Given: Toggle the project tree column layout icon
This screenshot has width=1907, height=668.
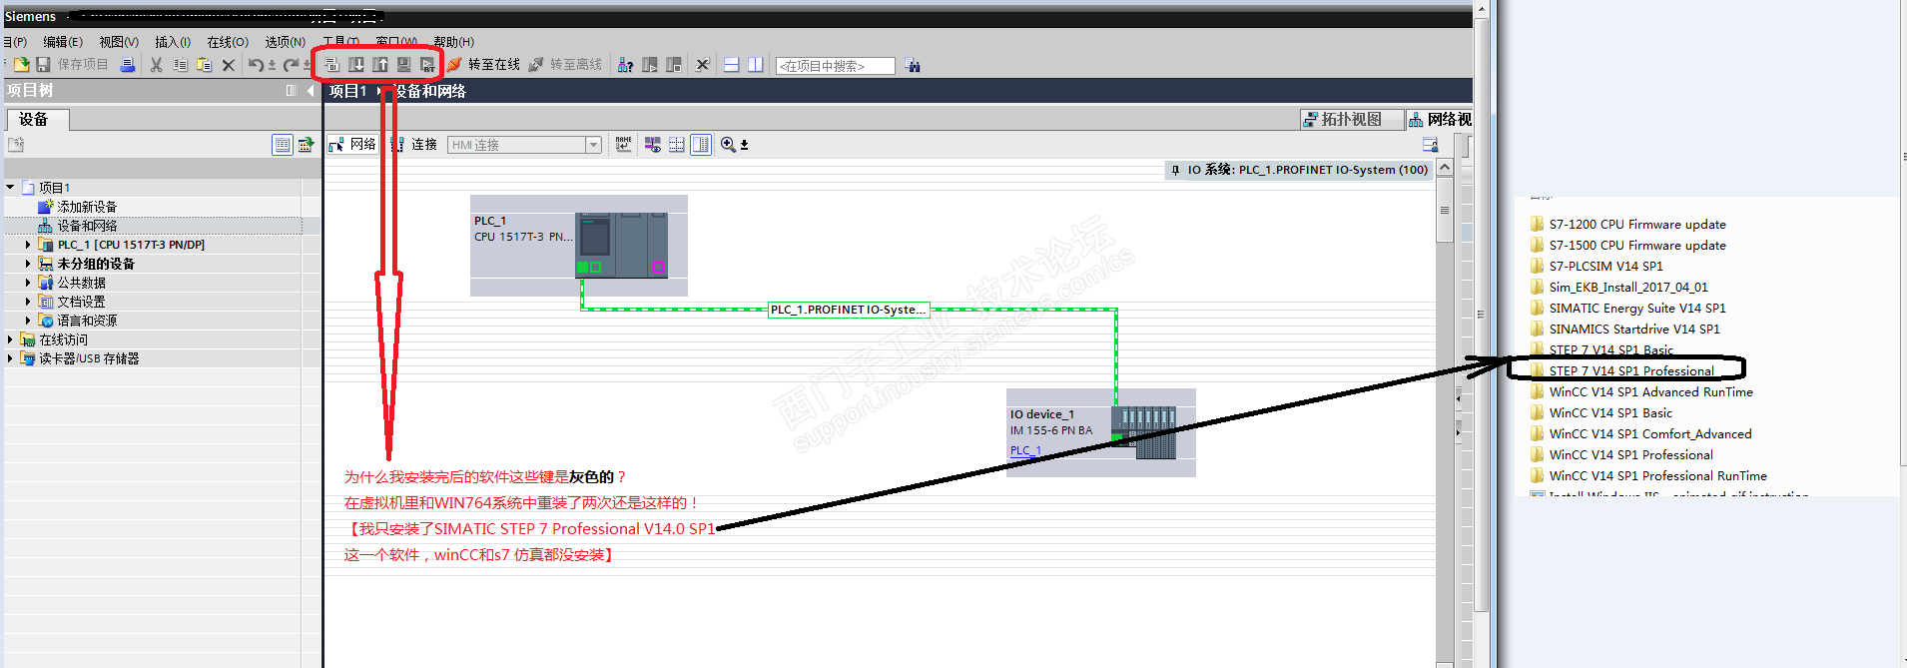Looking at the screenshot, I should (292, 91).
